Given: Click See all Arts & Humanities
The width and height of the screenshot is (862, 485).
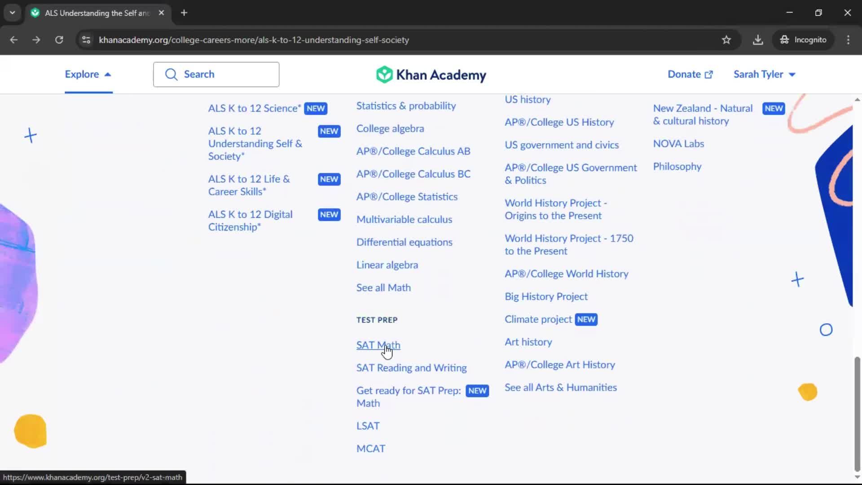Looking at the screenshot, I should [x=561, y=388].
